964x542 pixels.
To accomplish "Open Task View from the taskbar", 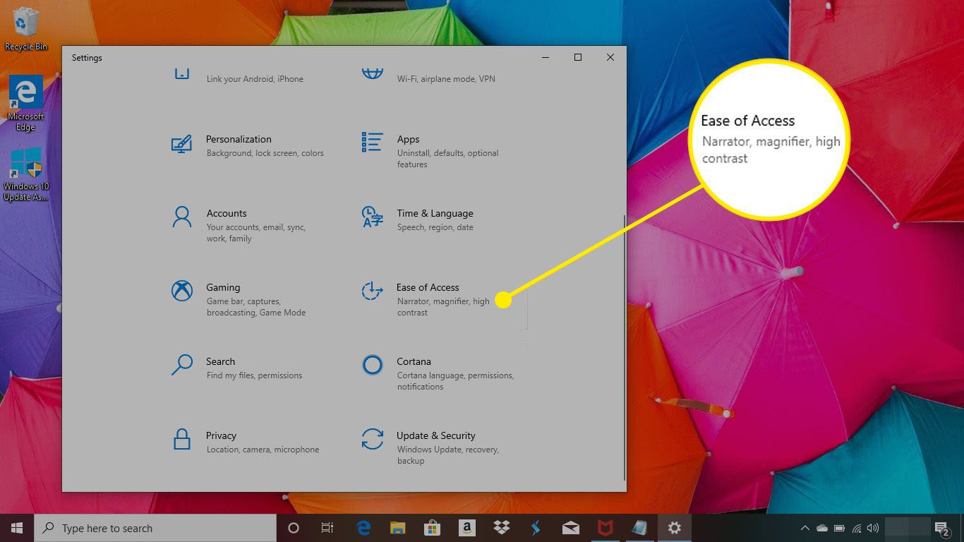I will pos(327,528).
